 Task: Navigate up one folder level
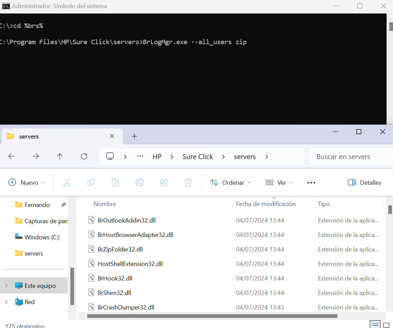60,157
